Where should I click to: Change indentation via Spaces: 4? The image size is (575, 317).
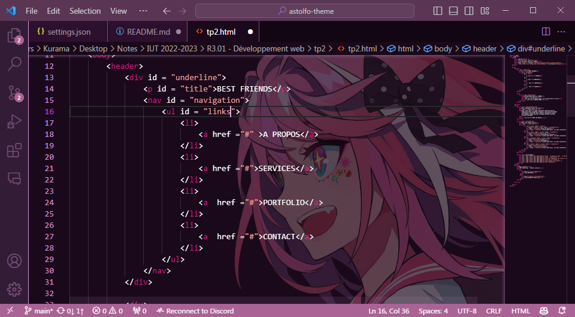[x=433, y=311]
